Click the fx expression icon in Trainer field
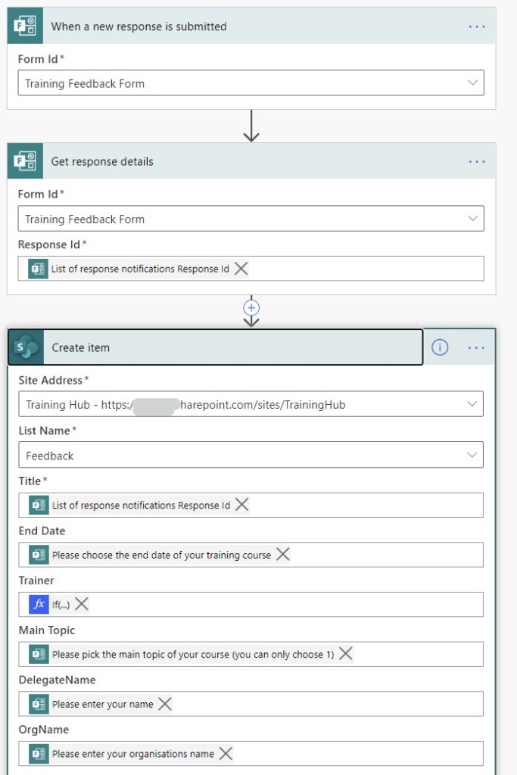517x775 pixels. tap(39, 604)
